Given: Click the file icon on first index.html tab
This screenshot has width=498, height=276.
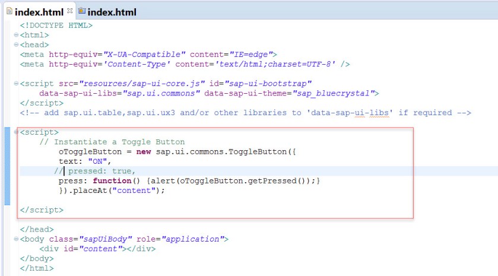Looking at the screenshot, I should (x=9, y=11).
